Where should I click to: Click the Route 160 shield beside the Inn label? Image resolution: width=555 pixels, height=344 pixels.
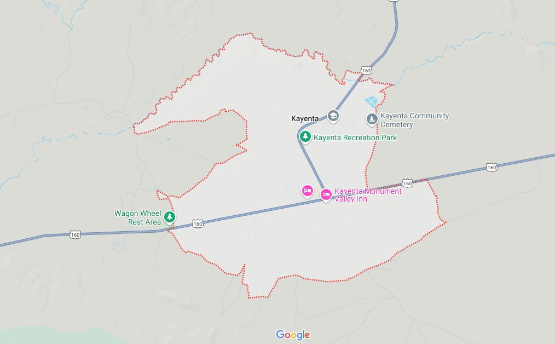(407, 183)
